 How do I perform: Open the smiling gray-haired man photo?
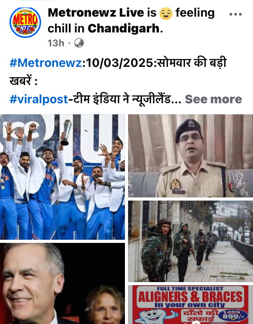62,284
